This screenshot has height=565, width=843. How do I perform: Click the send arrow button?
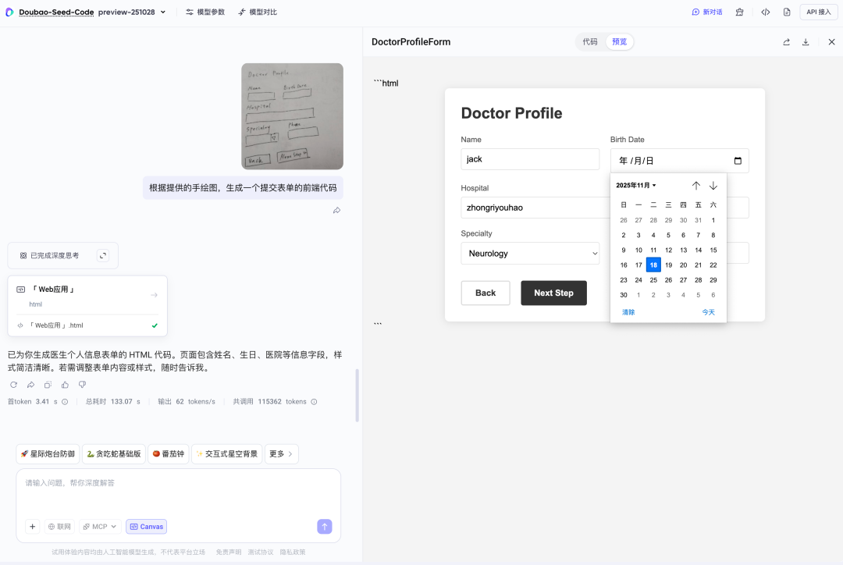coord(325,526)
